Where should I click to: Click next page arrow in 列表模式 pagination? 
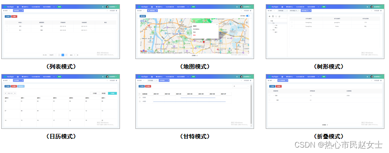[x=66, y=55]
